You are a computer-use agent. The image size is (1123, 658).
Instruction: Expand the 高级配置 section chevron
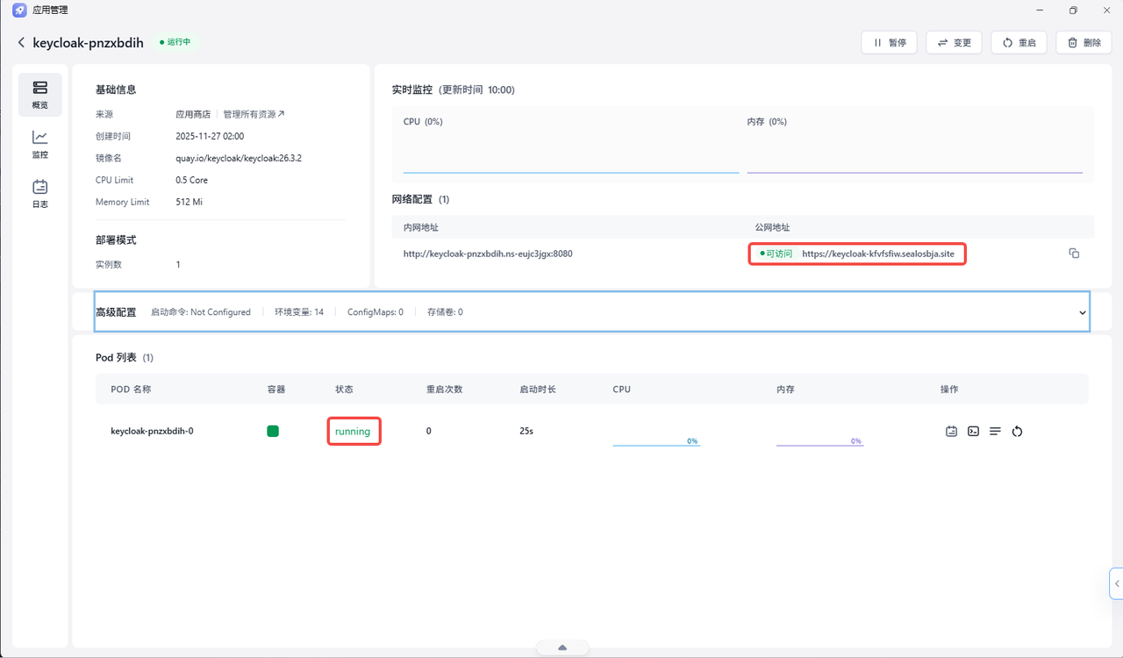[1083, 312]
